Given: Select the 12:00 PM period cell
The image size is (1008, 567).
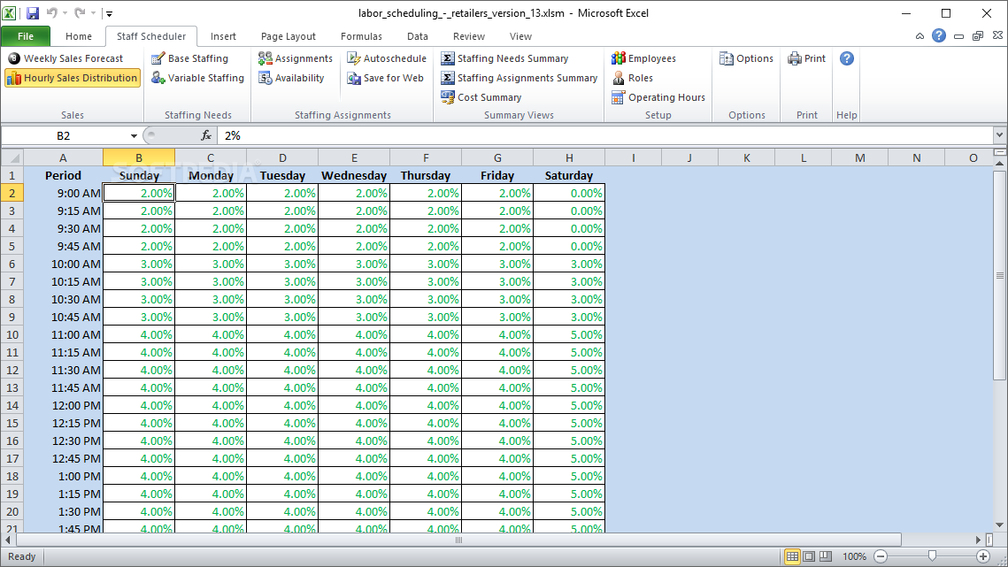Looking at the screenshot, I should point(63,406).
